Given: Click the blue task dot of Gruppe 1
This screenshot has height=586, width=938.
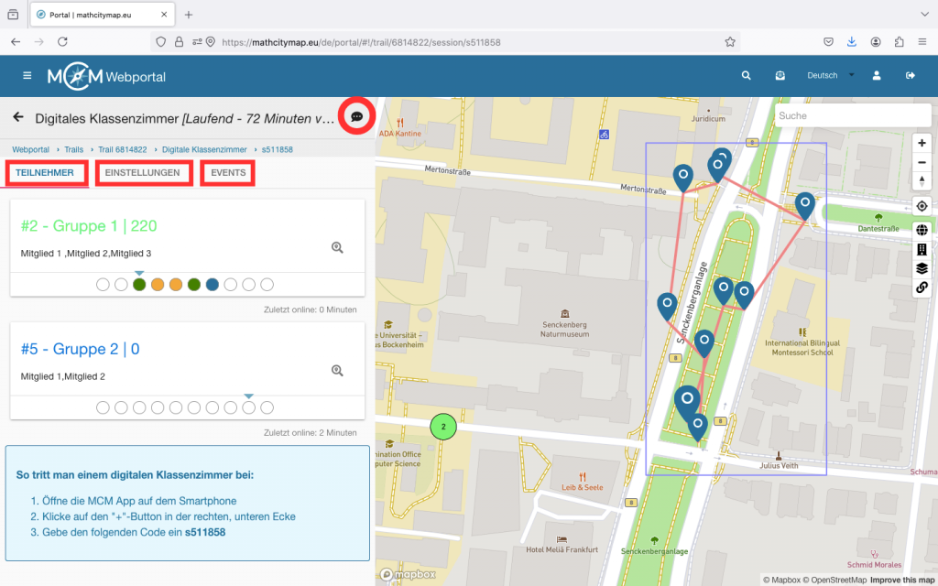Looking at the screenshot, I should pyautogui.click(x=213, y=285).
